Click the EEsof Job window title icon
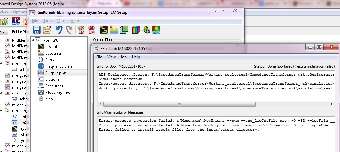 point(96,49)
